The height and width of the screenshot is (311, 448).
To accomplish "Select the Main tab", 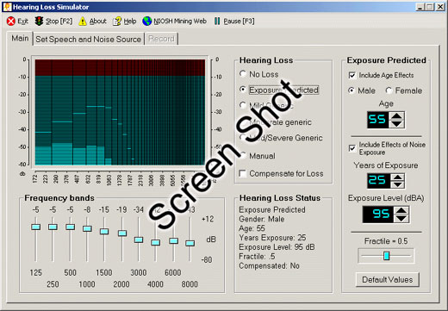I will tap(20, 38).
